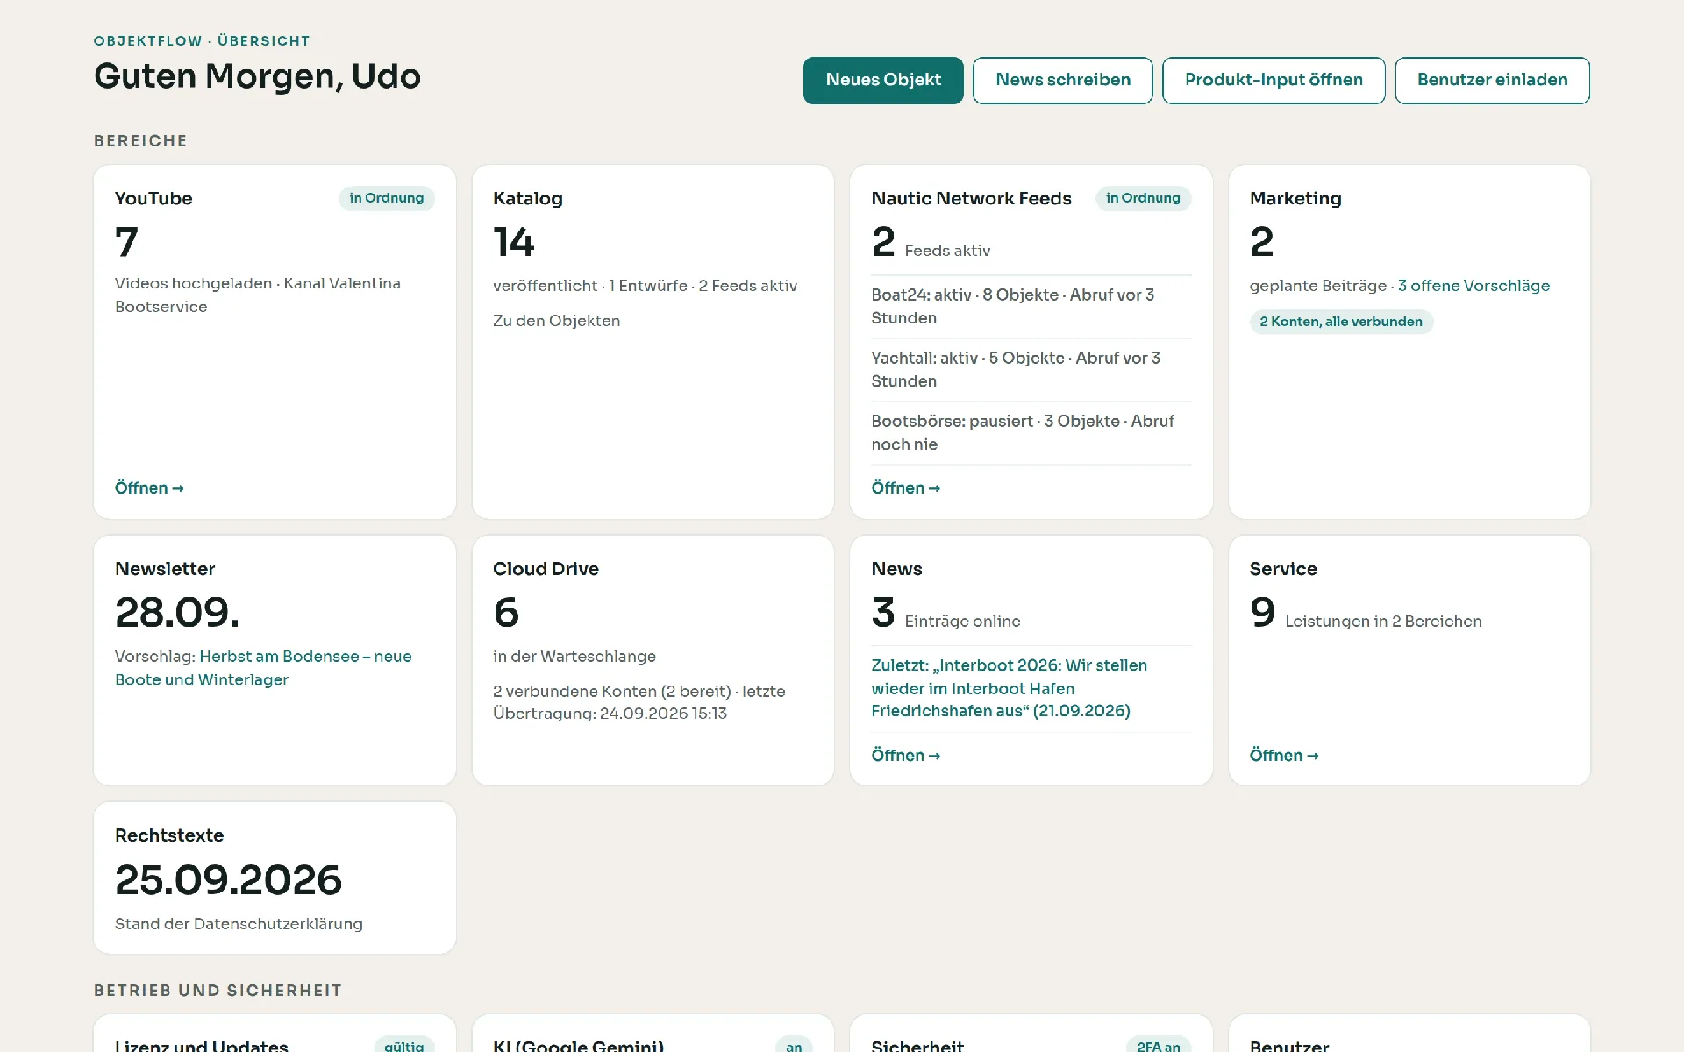Select the Bootsbörse pausiert feed row
The width and height of the screenshot is (1684, 1052).
tap(1031, 433)
